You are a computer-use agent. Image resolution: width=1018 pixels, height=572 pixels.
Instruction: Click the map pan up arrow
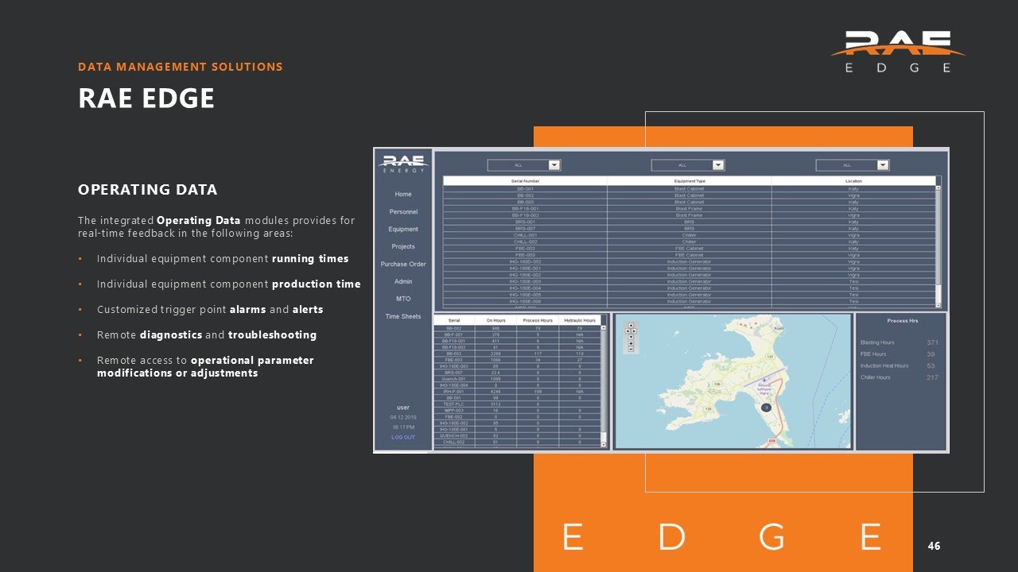[631, 325]
